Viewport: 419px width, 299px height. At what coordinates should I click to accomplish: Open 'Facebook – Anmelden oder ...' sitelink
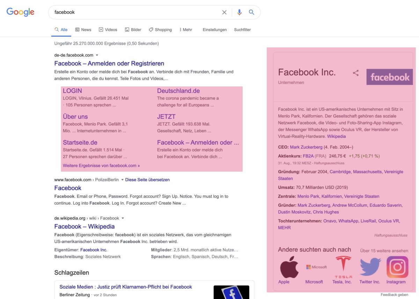click(198, 142)
